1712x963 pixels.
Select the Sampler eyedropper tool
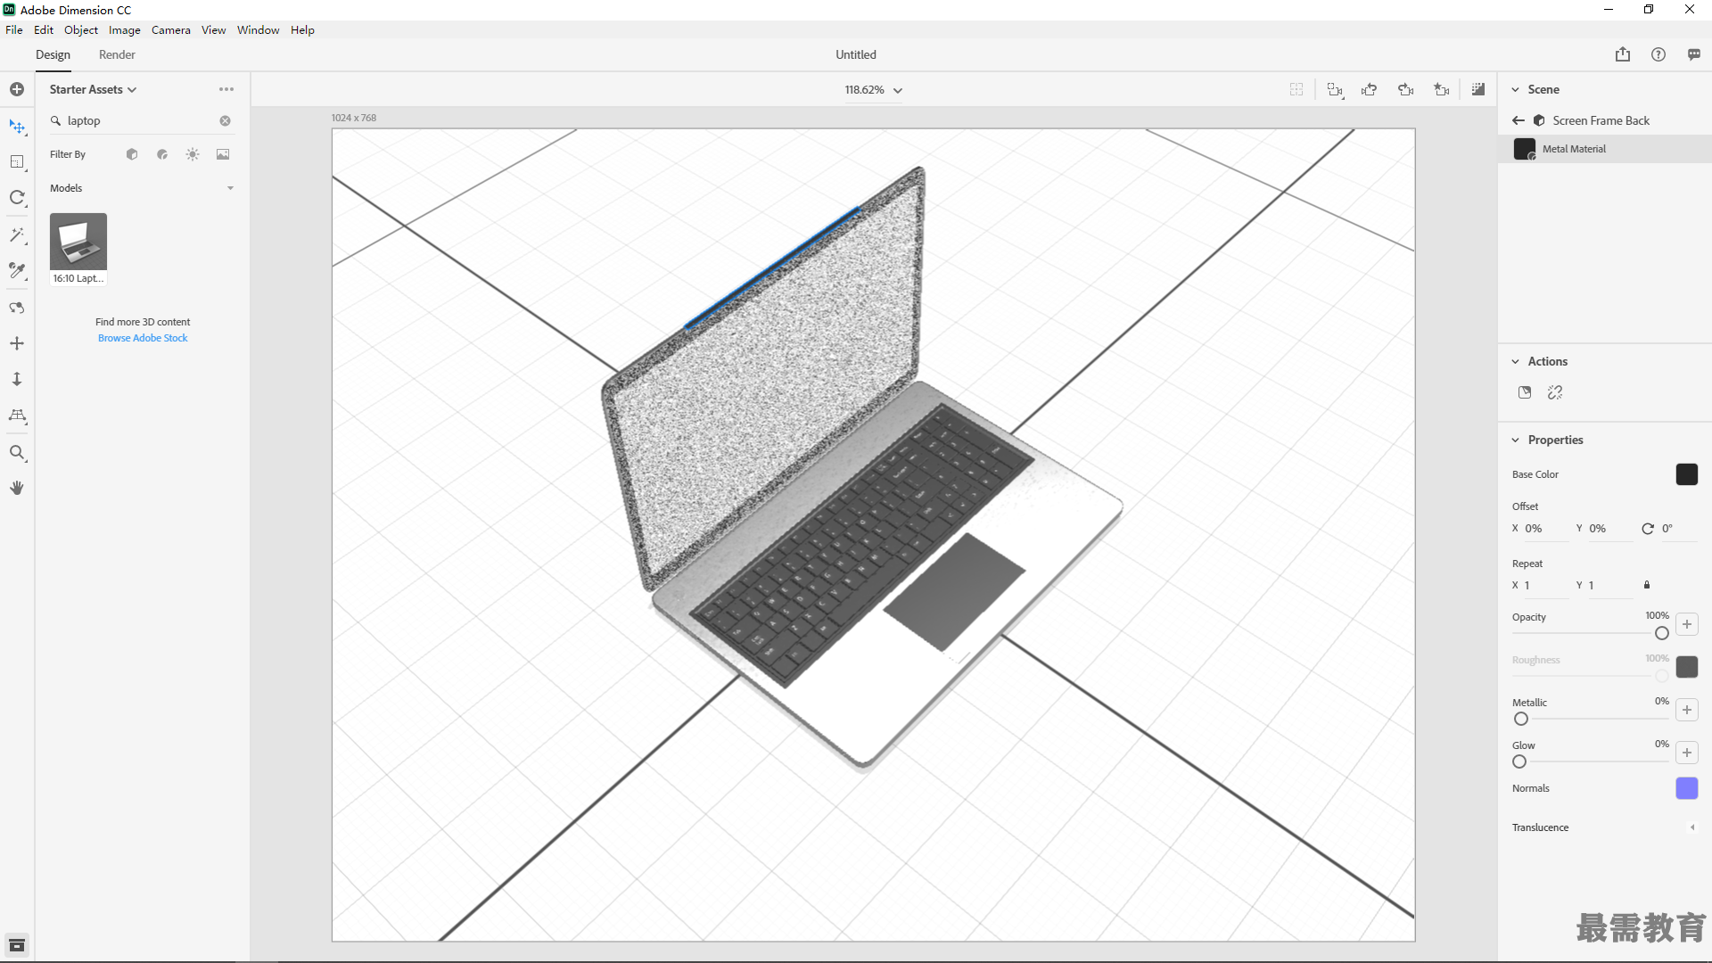coord(17,270)
